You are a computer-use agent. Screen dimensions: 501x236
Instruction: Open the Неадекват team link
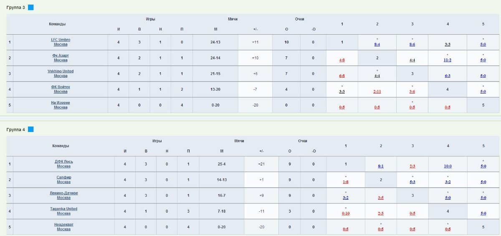coord(63,225)
